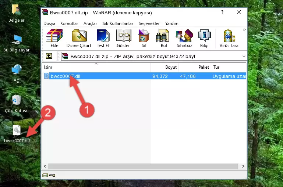This screenshot has width=283, height=187.
Task: Sort by the Paket column header
Action: coord(195,67)
